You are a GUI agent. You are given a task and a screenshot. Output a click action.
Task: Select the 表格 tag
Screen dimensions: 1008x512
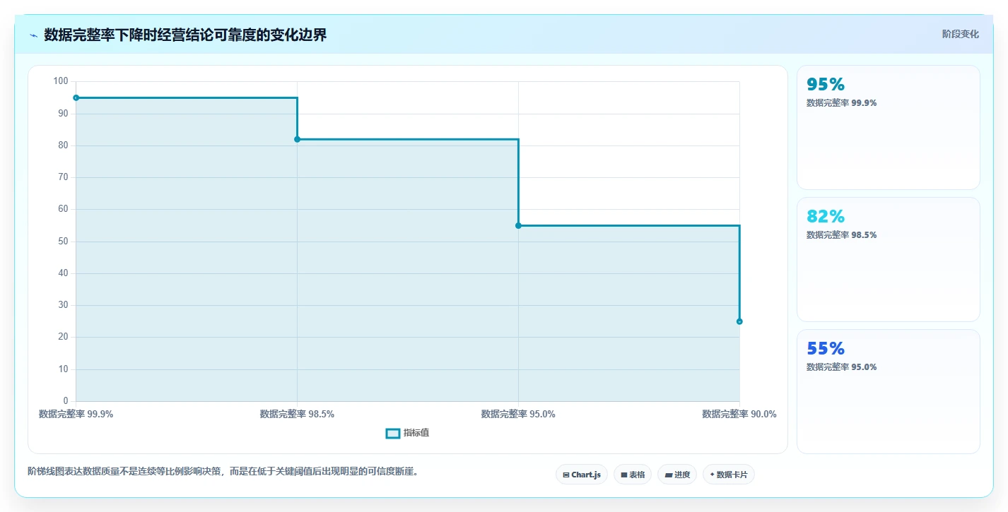point(633,475)
